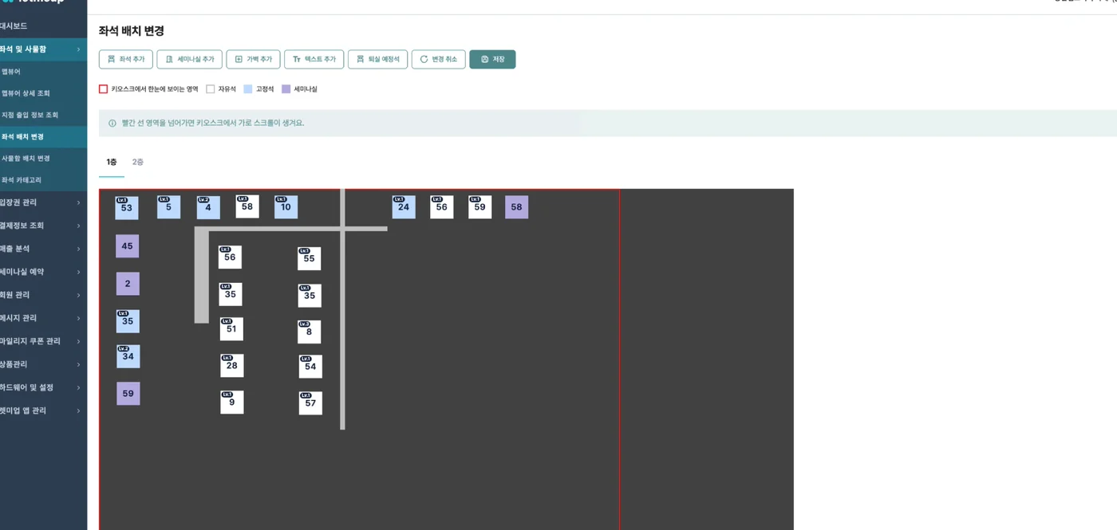1117x530 pixels.
Task: Expand the 입장권 관리 sidebar menu
Action: point(43,202)
